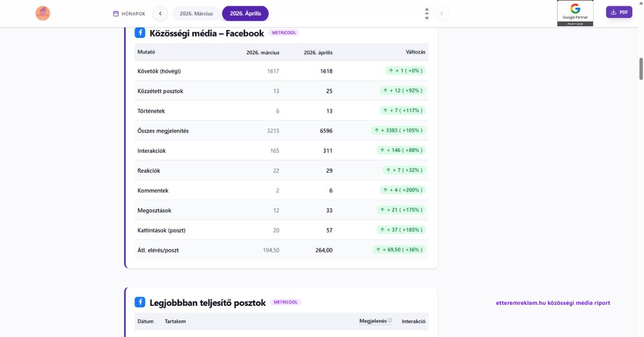Click the + 3383 ( +105% ) change badge
The width and height of the screenshot is (644, 337).
(398, 130)
